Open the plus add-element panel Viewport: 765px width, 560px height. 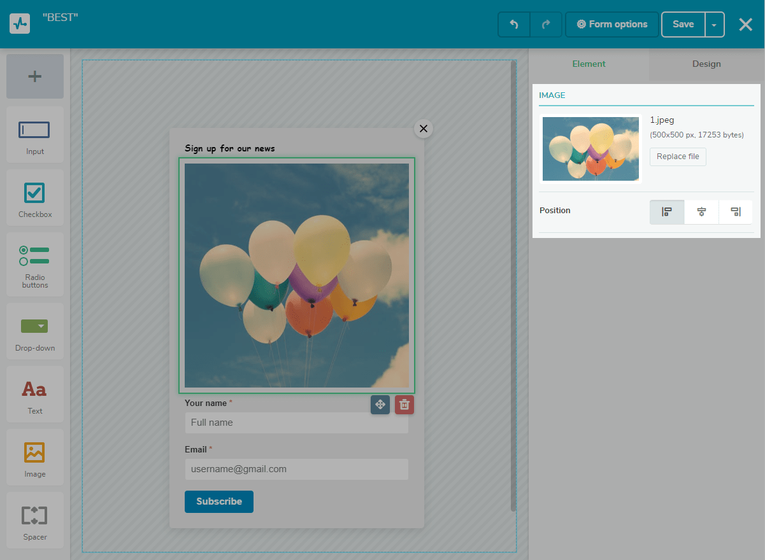[35, 76]
